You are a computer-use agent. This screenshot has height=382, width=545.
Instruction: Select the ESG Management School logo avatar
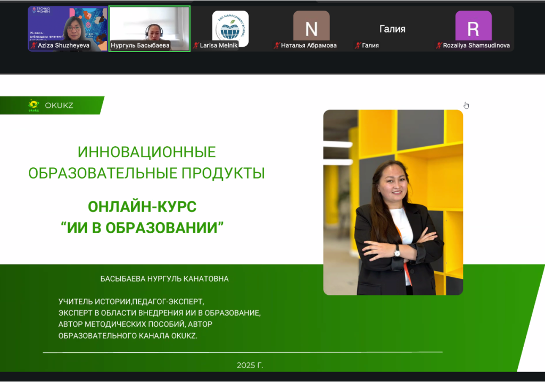tap(230, 26)
